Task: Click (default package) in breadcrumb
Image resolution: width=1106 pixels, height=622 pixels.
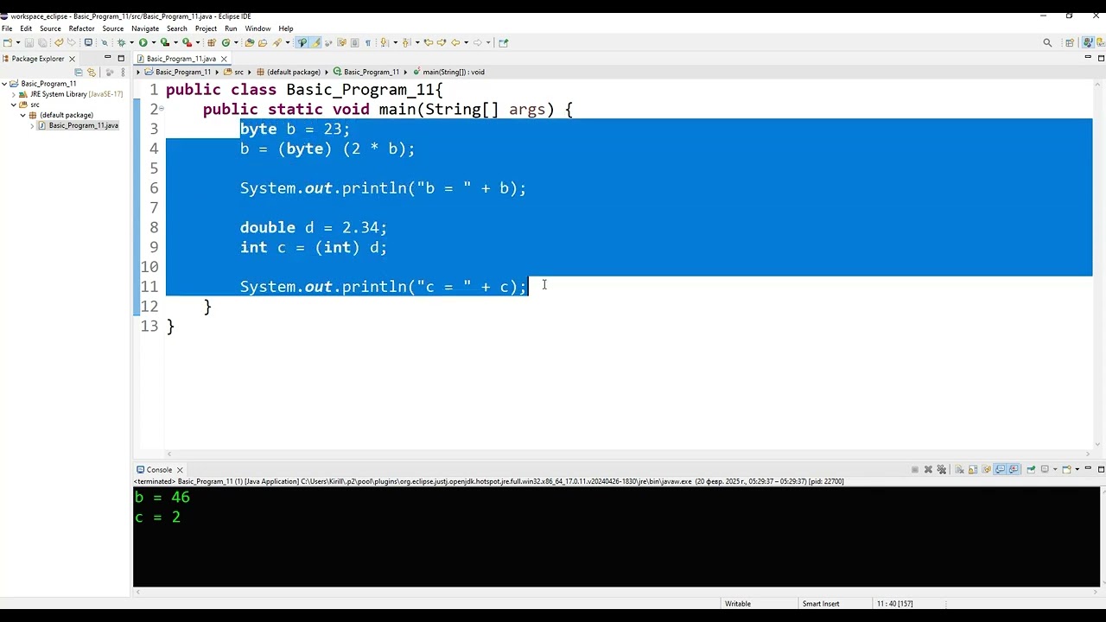Action: pyautogui.click(x=294, y=73)
